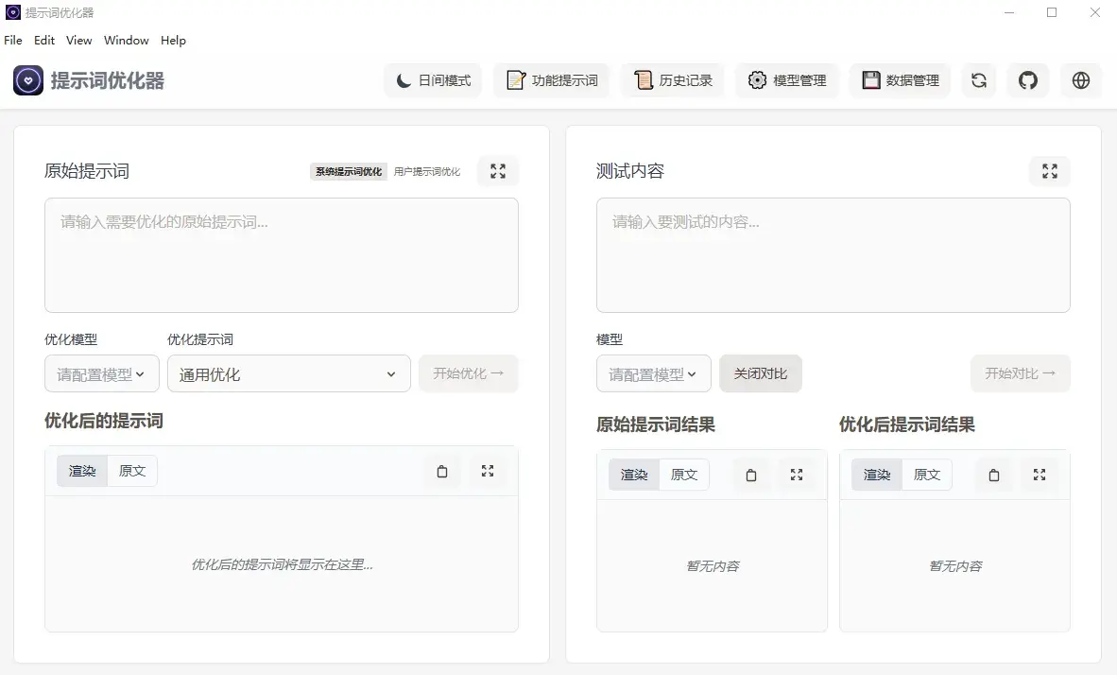Open the 优化模型 请配置模型 dropdown
This screenshot has height=675, width=1117.
101,373
